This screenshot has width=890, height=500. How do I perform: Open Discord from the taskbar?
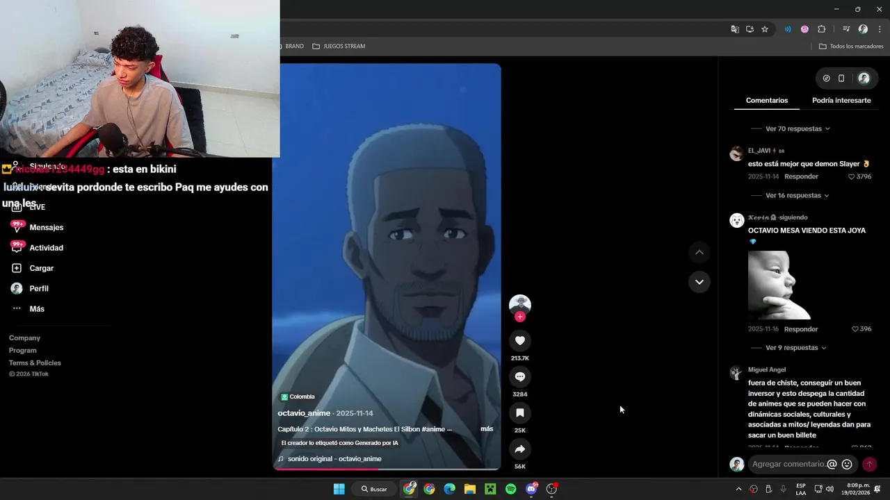point(531,489)
